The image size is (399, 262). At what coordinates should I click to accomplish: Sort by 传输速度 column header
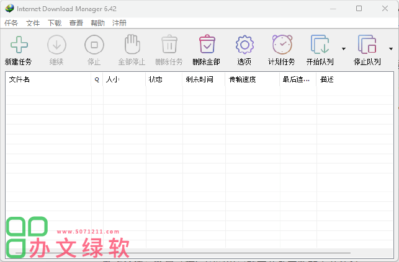252,79
